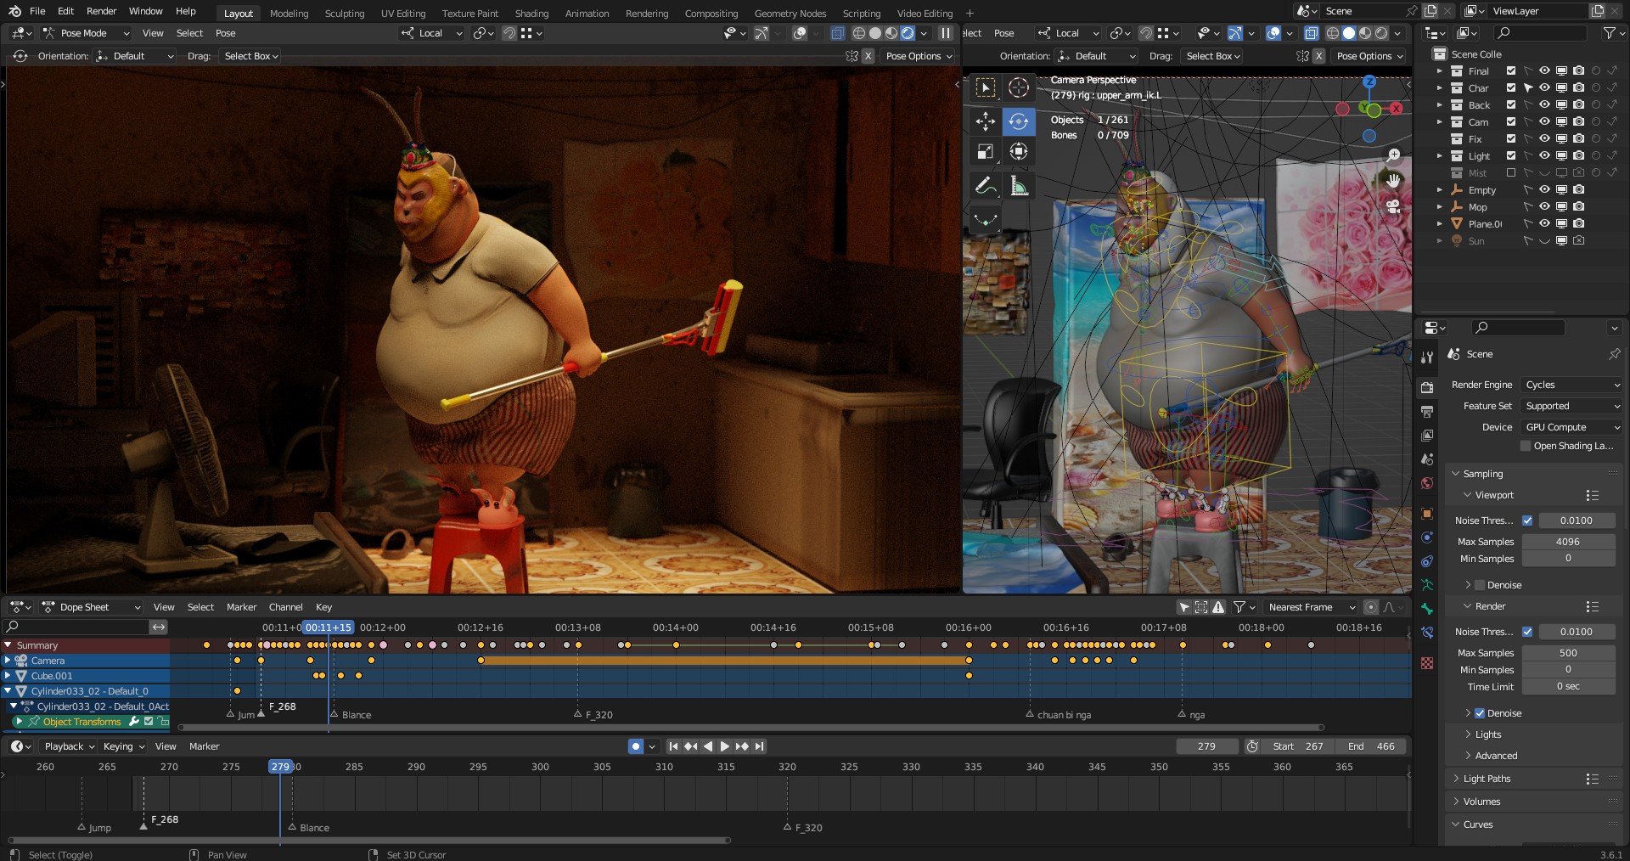Select the Scale tool in viewport toolbar
Screen dimensions: 1630x861
tap(985, 152)
